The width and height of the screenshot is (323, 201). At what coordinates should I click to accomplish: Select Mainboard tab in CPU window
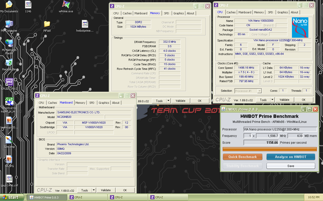pyautogui.click(x=245, y=12)
